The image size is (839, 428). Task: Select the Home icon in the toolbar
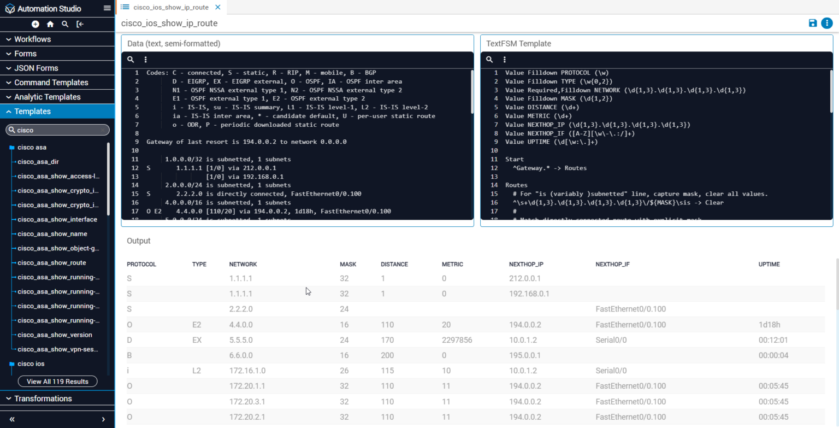tap(50, 24)
